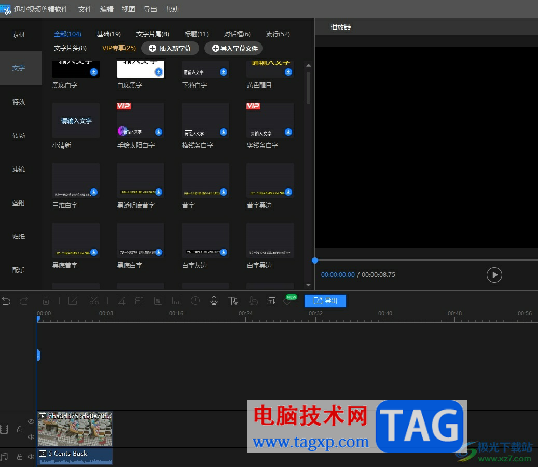538x467 pixels.
Task: Click the freeze-frame bar icon in the toolbar
Action: (177, 301)
